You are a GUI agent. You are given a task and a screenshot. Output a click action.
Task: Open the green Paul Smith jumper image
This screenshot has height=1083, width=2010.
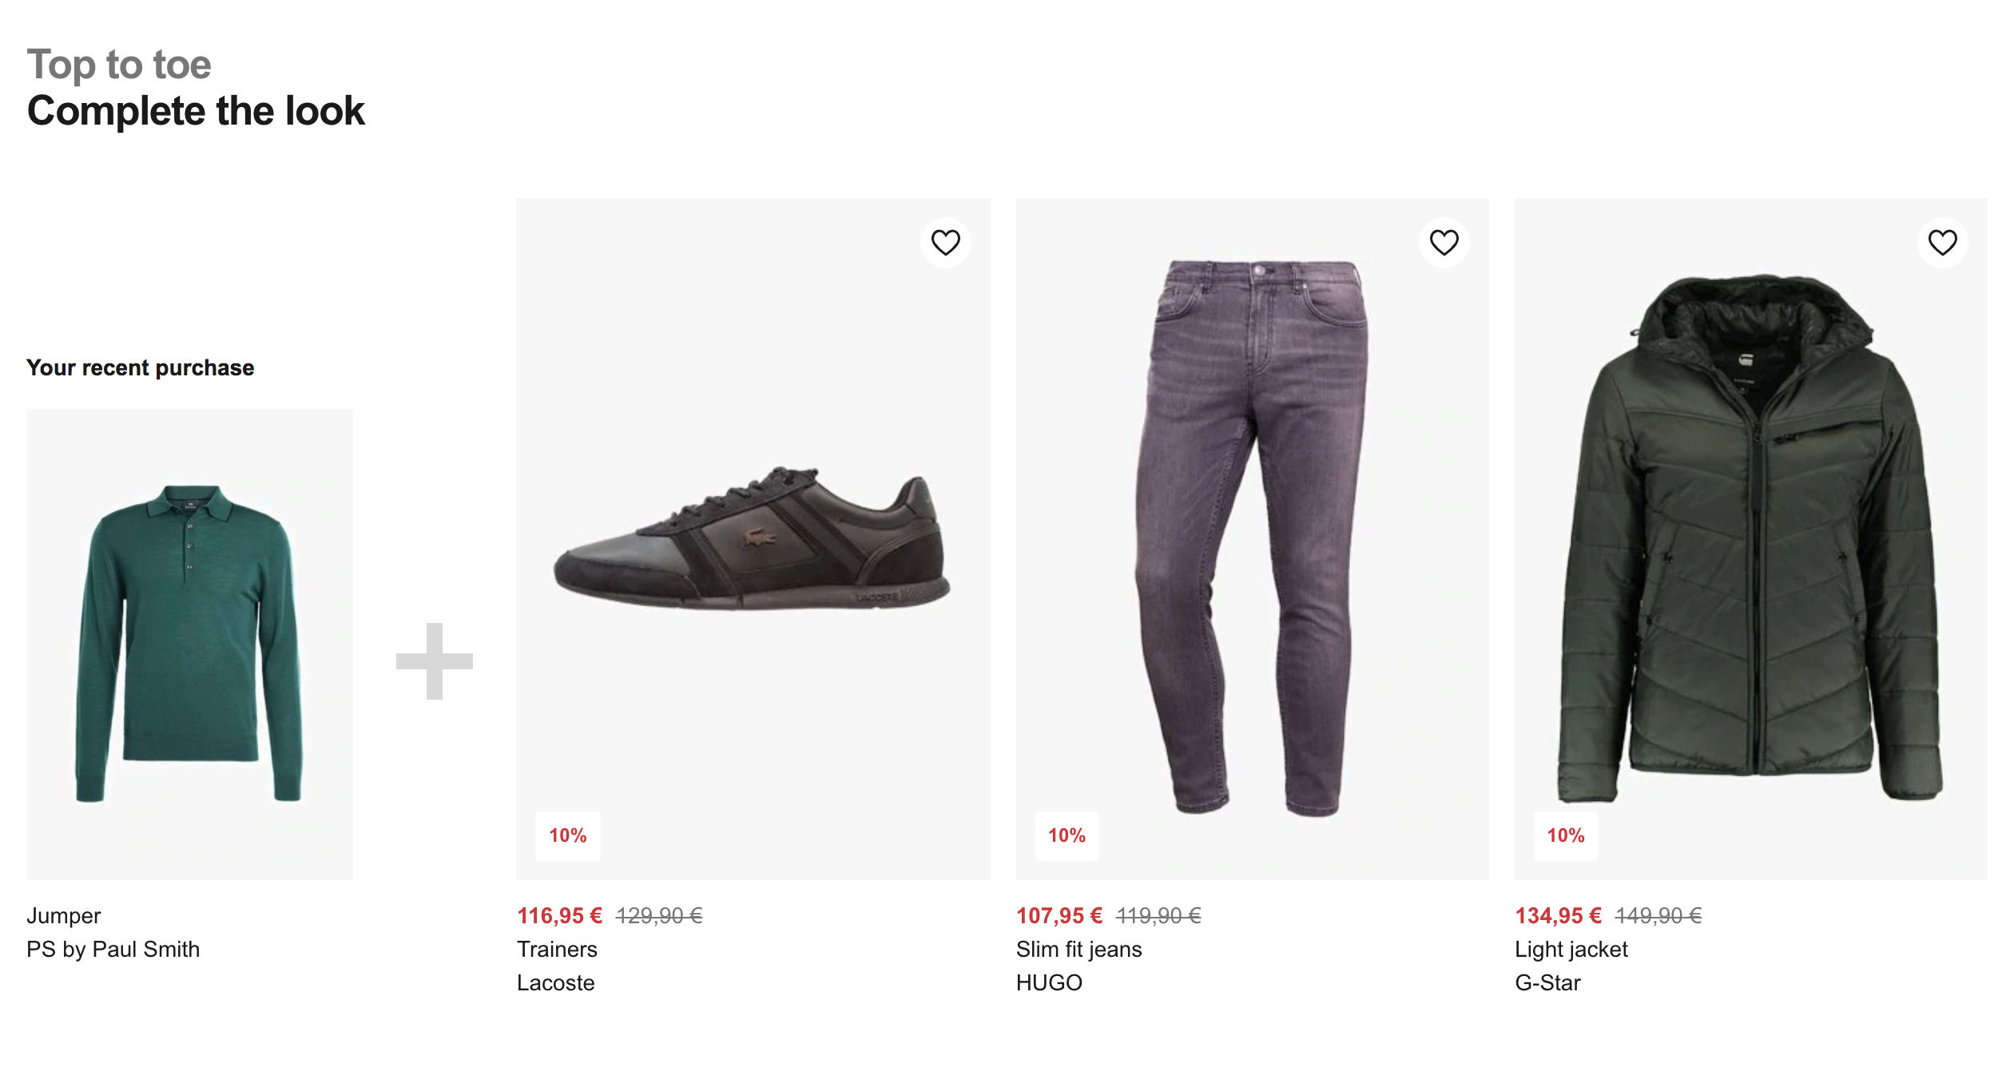[189, 644]
